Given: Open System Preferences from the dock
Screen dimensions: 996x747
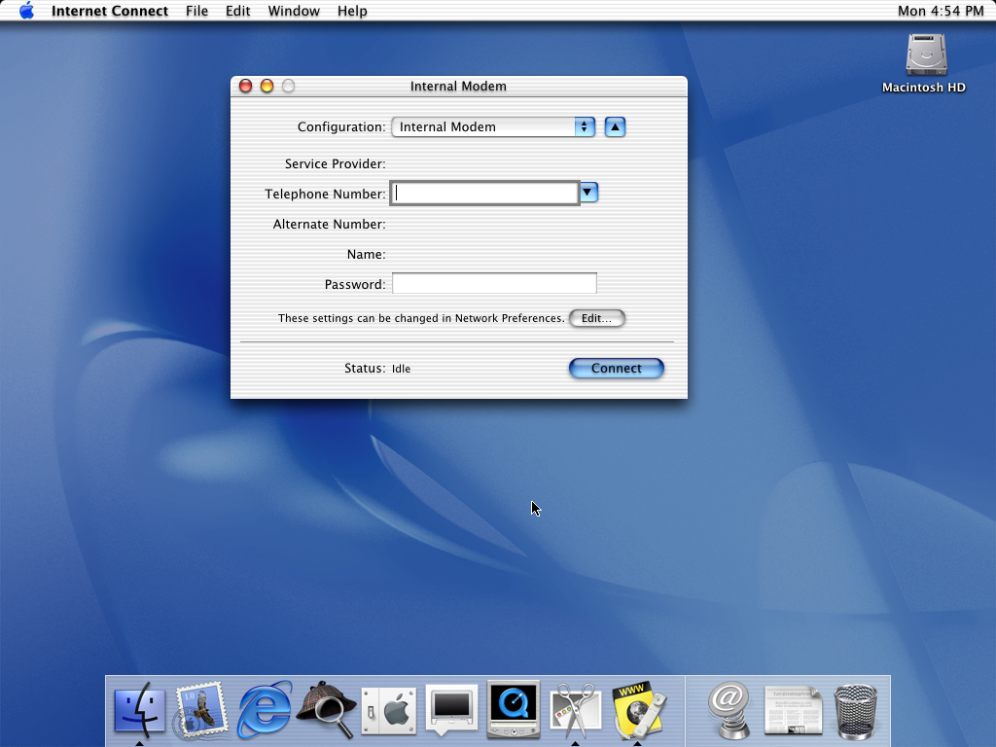Looking at the screenshot, I should pyautogui.click(x=389, y=709).
